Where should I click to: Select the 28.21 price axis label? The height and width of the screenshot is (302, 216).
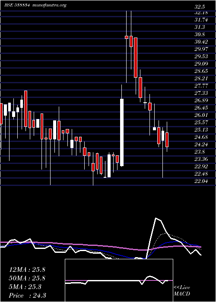pyautogui.click(x=201, y=79)
